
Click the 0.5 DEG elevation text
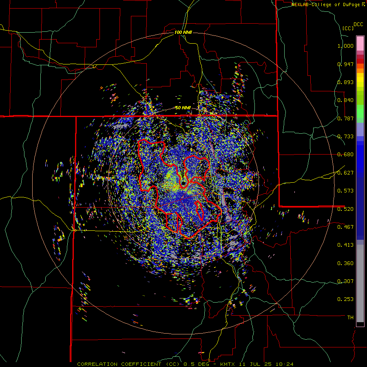click(197, 364)
